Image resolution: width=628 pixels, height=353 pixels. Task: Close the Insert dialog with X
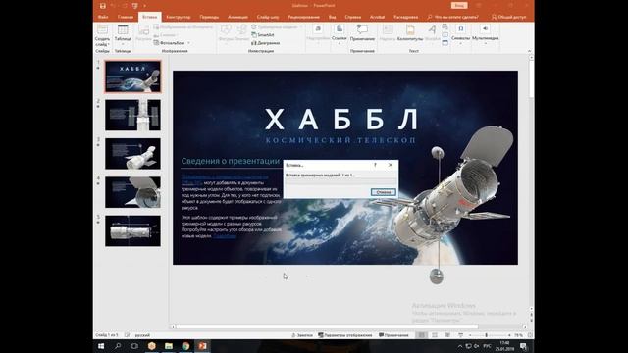click(x=391, y=165)
